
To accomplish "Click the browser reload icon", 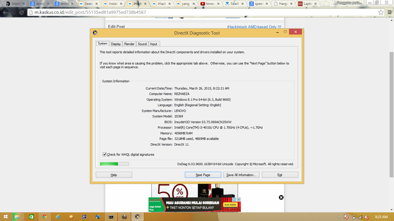I will [x=22, y=13].
